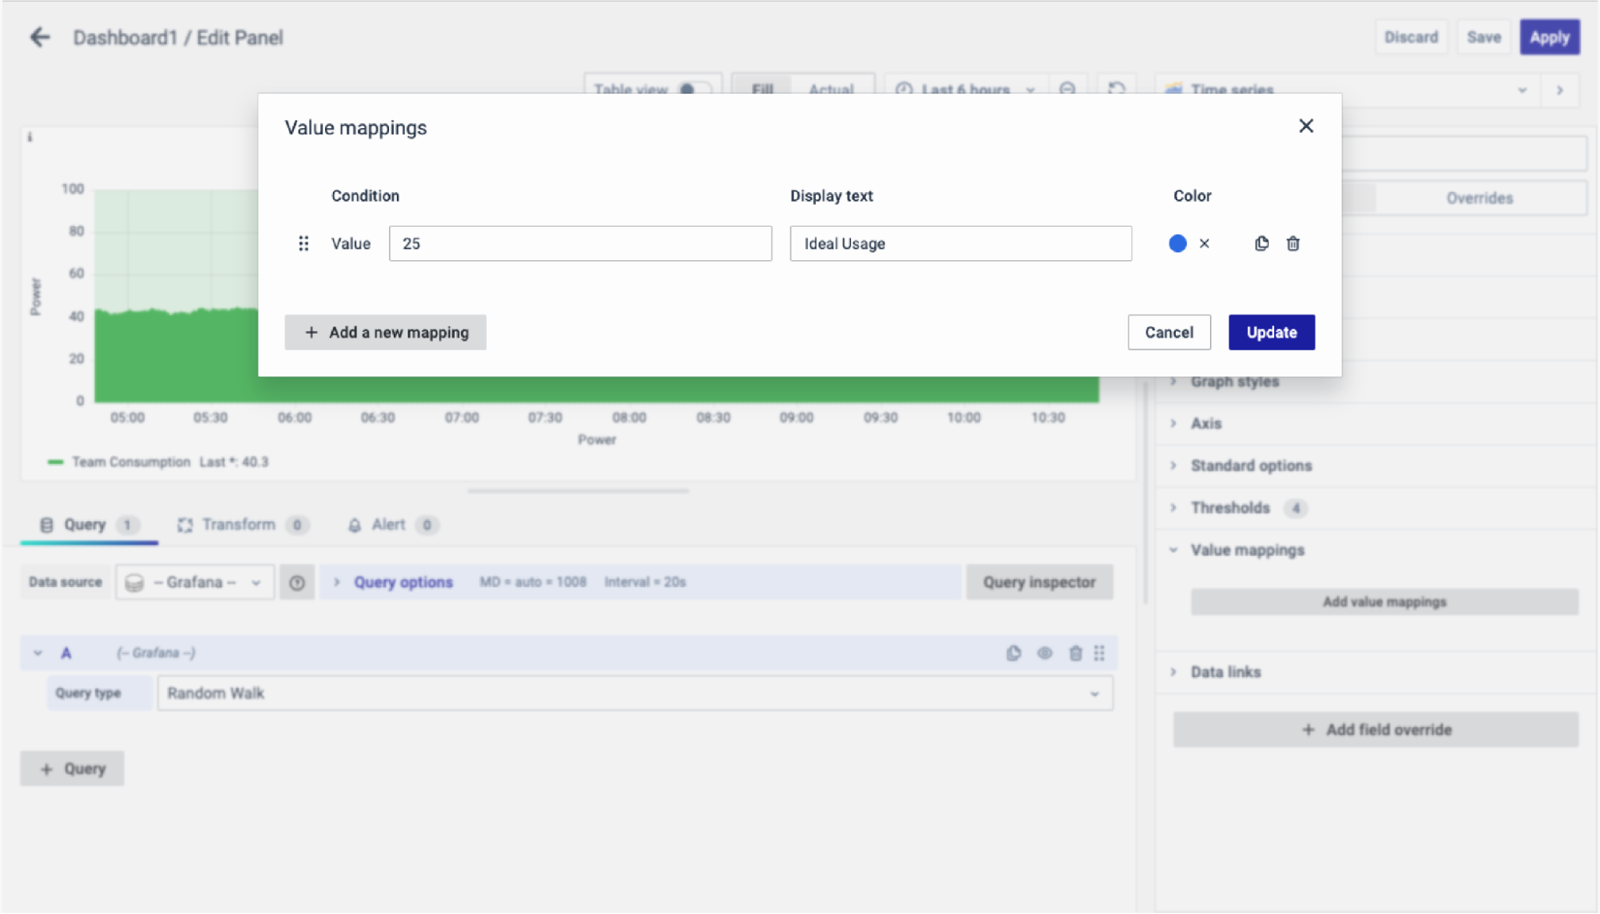Open data source help icon
The height and width of the screenshot is (914, 1600).
pyautogui.click(x=297, y=583)
